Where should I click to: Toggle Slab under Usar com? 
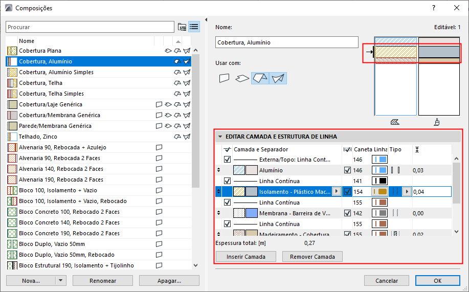242,78
